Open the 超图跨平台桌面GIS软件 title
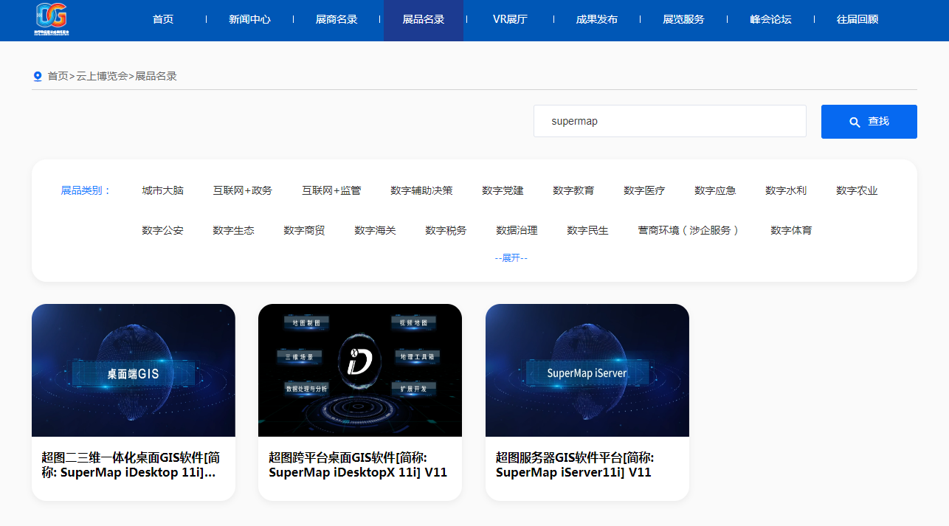Image resolution: width=949 pixels, height=526 pixels. [358, 465]
